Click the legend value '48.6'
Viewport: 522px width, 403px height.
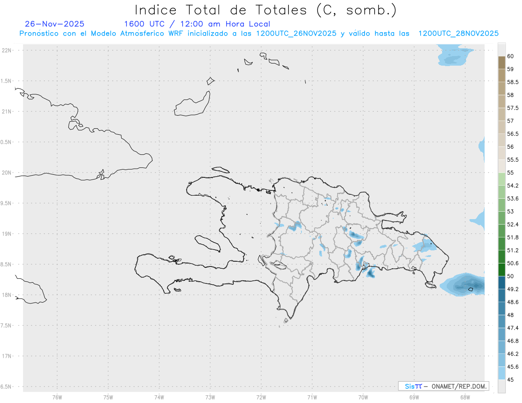(512, 302)
